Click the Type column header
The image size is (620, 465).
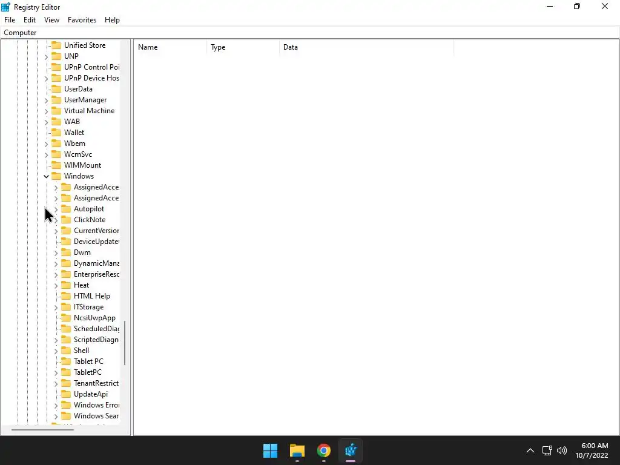click(243, 47)
